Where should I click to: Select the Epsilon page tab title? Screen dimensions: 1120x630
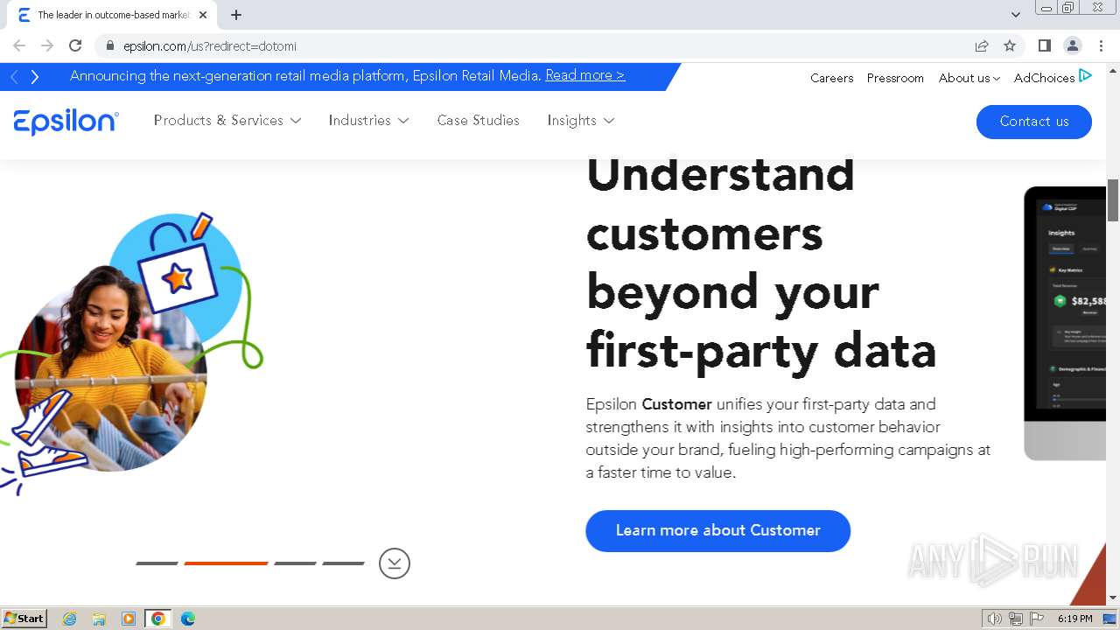tap(114, 15)
